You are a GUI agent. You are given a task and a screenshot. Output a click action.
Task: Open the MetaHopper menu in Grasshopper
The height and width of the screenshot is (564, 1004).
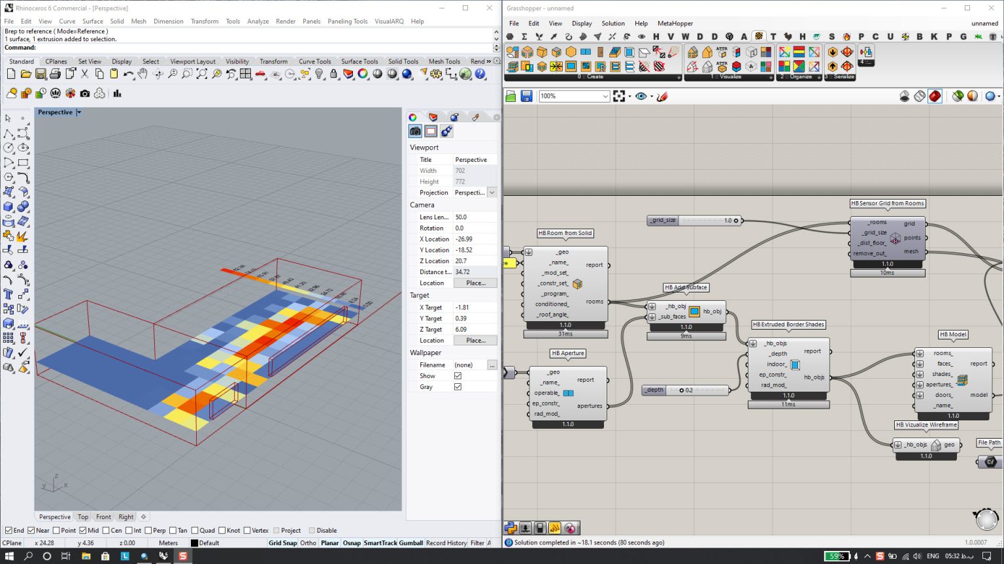tap(675, 23)
